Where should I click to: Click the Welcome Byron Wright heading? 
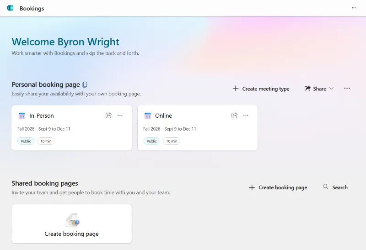click(x=65, y=42)
